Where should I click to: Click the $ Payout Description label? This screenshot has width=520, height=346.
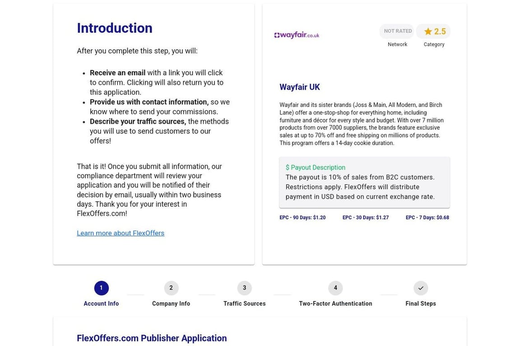tap(316, 168)
